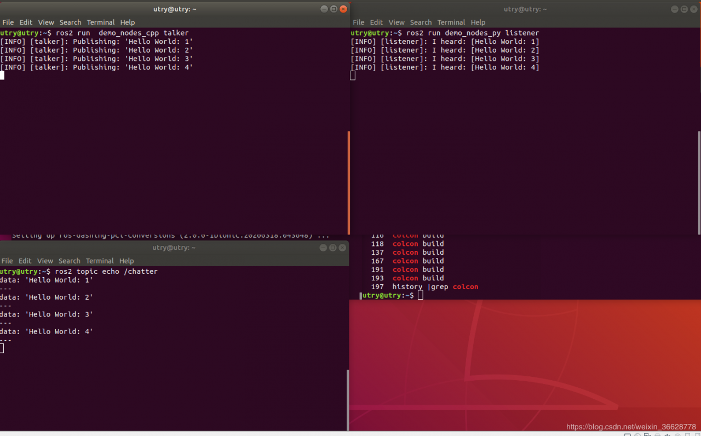Click history entry "137 colcon build"
The height and width of the screenshot is (436, 701).
click(x=407, y=253)
